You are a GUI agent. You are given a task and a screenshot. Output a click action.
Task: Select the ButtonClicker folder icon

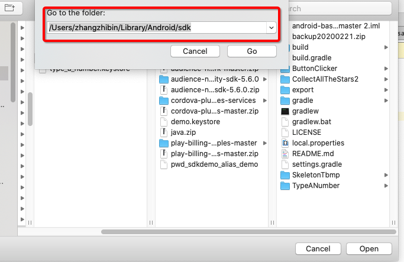pos(285,69)
